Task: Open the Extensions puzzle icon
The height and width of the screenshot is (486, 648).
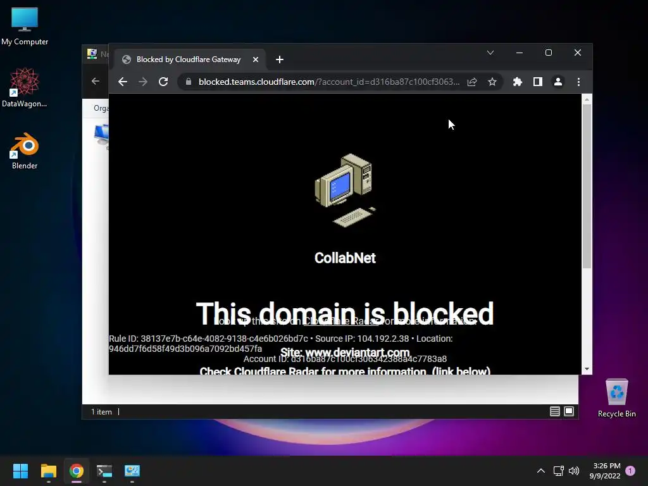Action: coord(518,82)
